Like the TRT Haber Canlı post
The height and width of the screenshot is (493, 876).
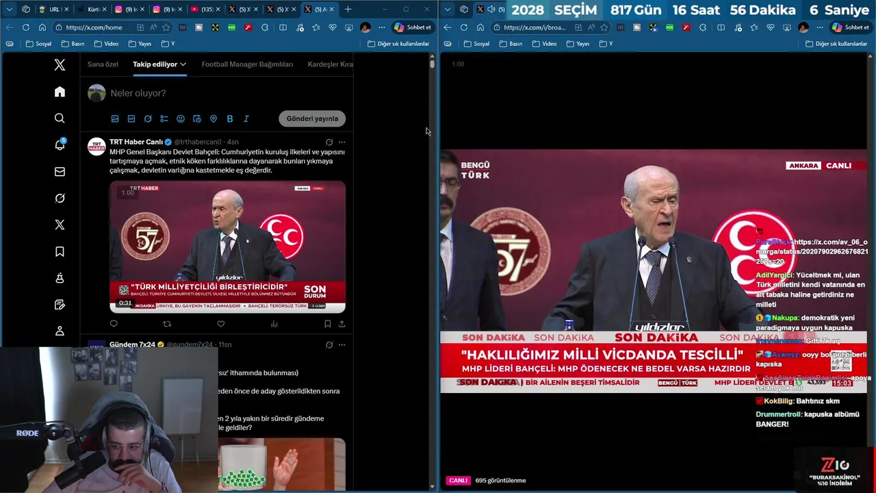point(220,324)
